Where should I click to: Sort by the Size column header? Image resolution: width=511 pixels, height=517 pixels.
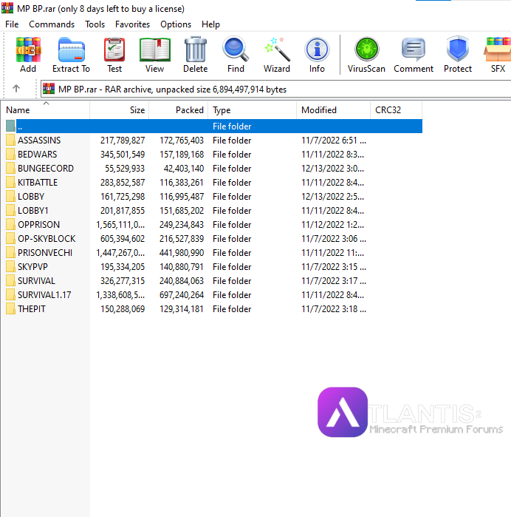pos(119,110)
